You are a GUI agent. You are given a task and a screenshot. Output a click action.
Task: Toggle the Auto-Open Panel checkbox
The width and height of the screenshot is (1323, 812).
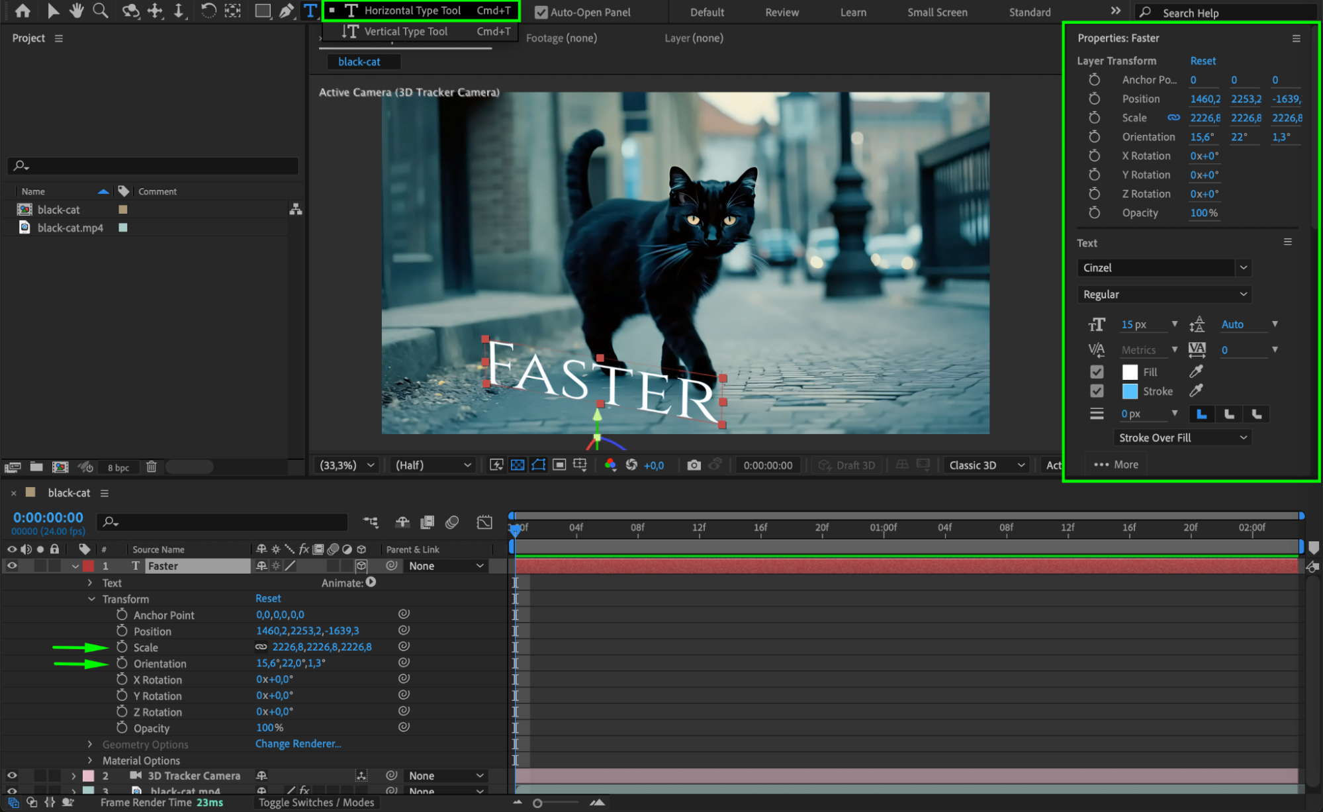[x=541, y=12]
